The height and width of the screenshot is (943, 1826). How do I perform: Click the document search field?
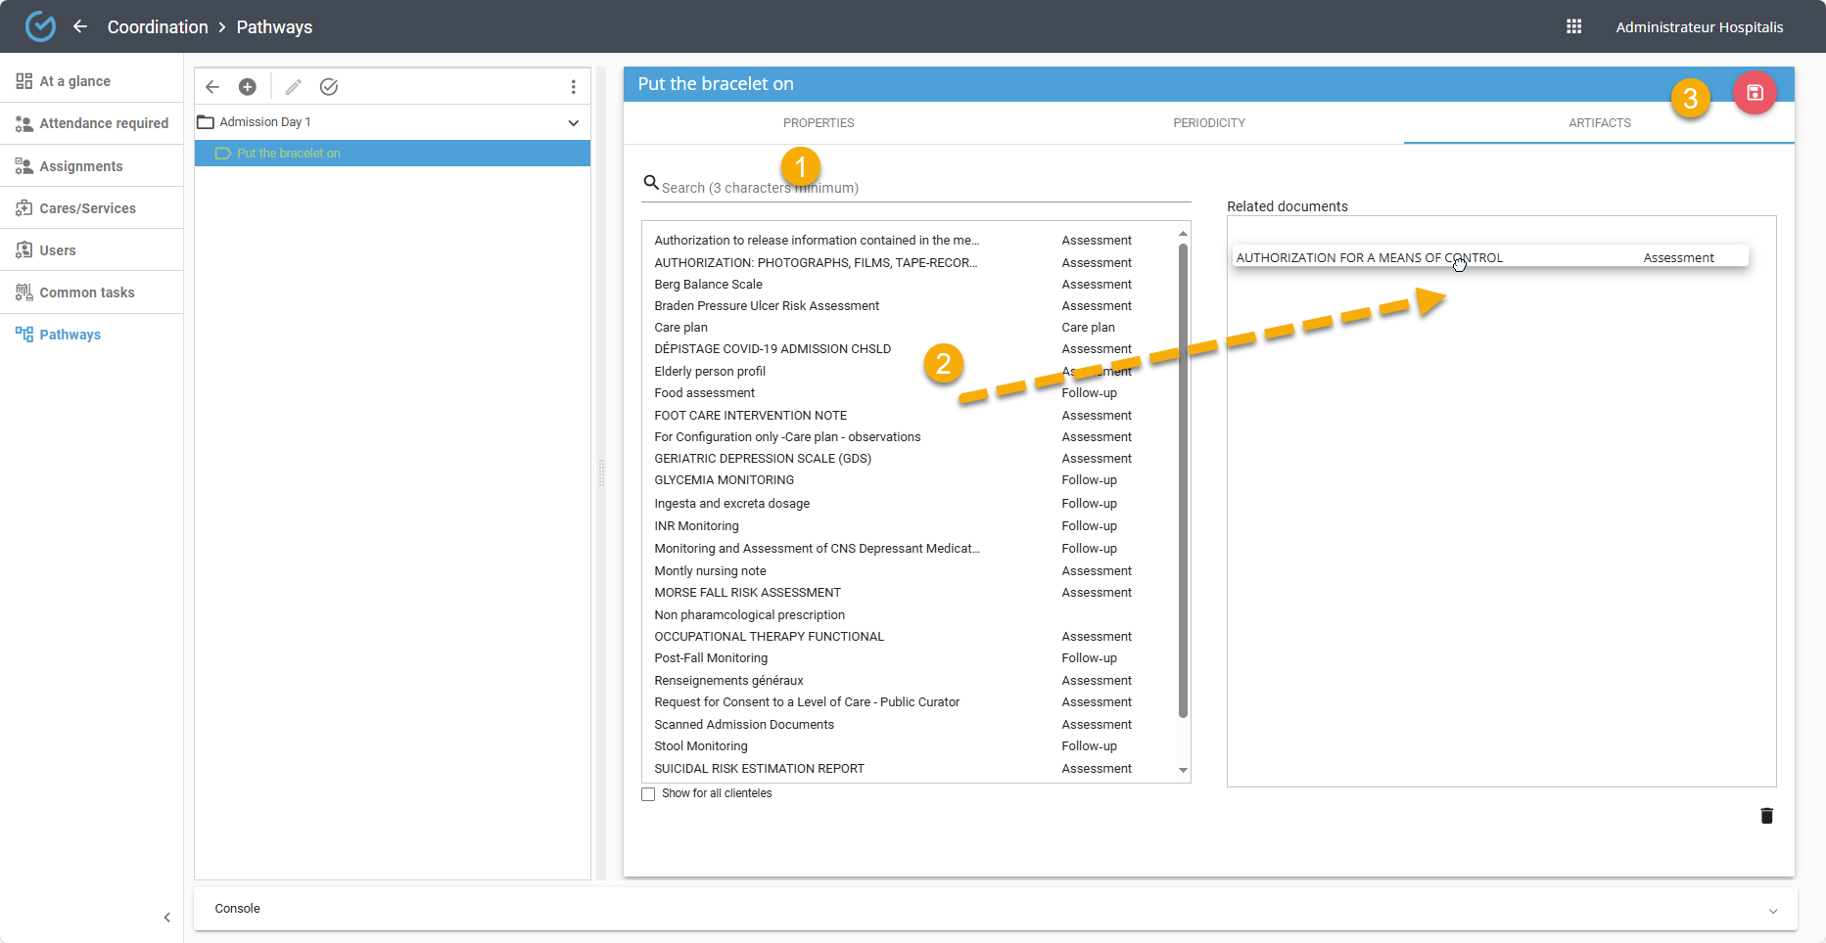pos(920,187)
